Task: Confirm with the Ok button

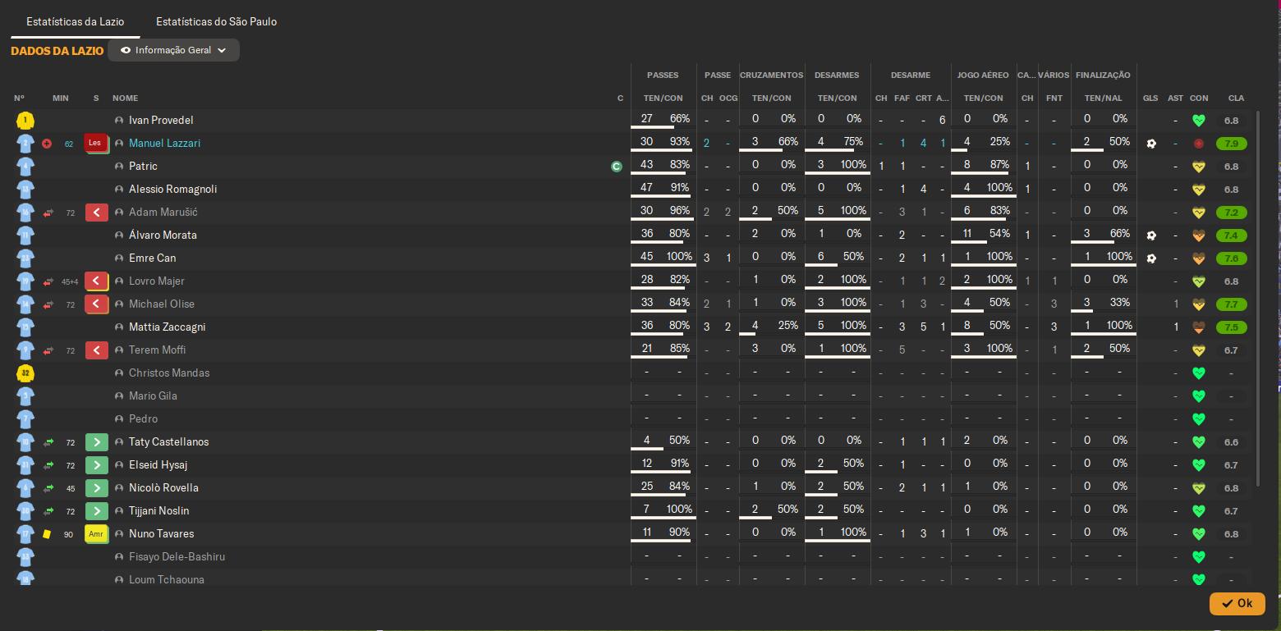Action: [x=1237, y=603]
